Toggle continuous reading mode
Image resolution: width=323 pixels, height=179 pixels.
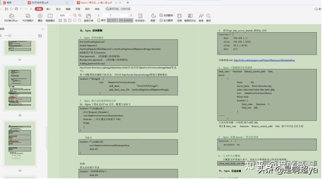click(126, 20)
